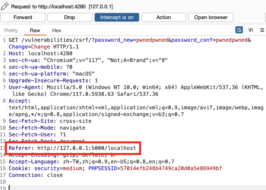Click the Accept-Language header line
This screenshot has height=190, width=266.
[91, 162]
